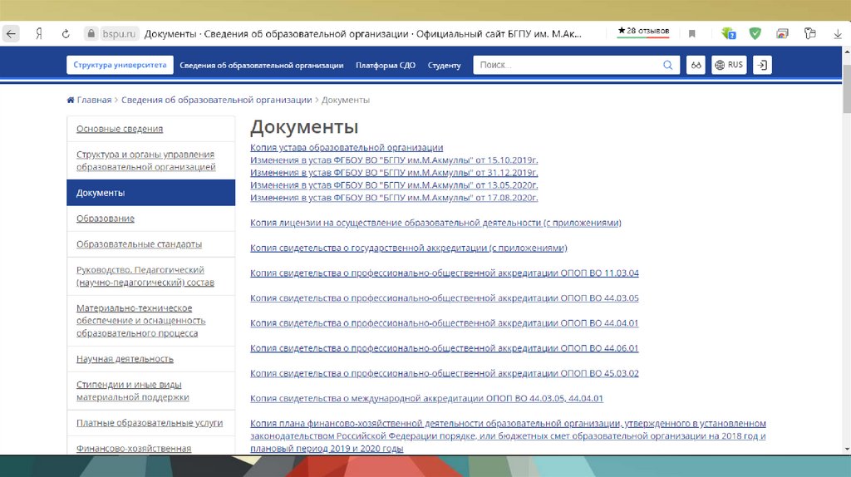Click the login door icon
The height and width of the screenshot is (477, 851).
pos(763,65)
